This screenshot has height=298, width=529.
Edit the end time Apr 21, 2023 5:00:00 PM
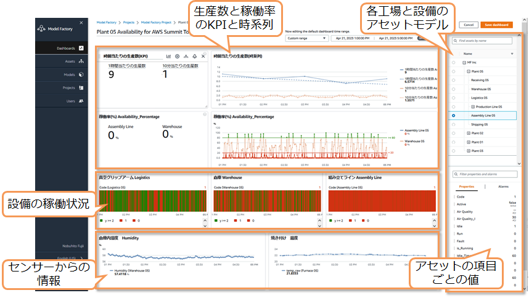(x=395, y=38)
